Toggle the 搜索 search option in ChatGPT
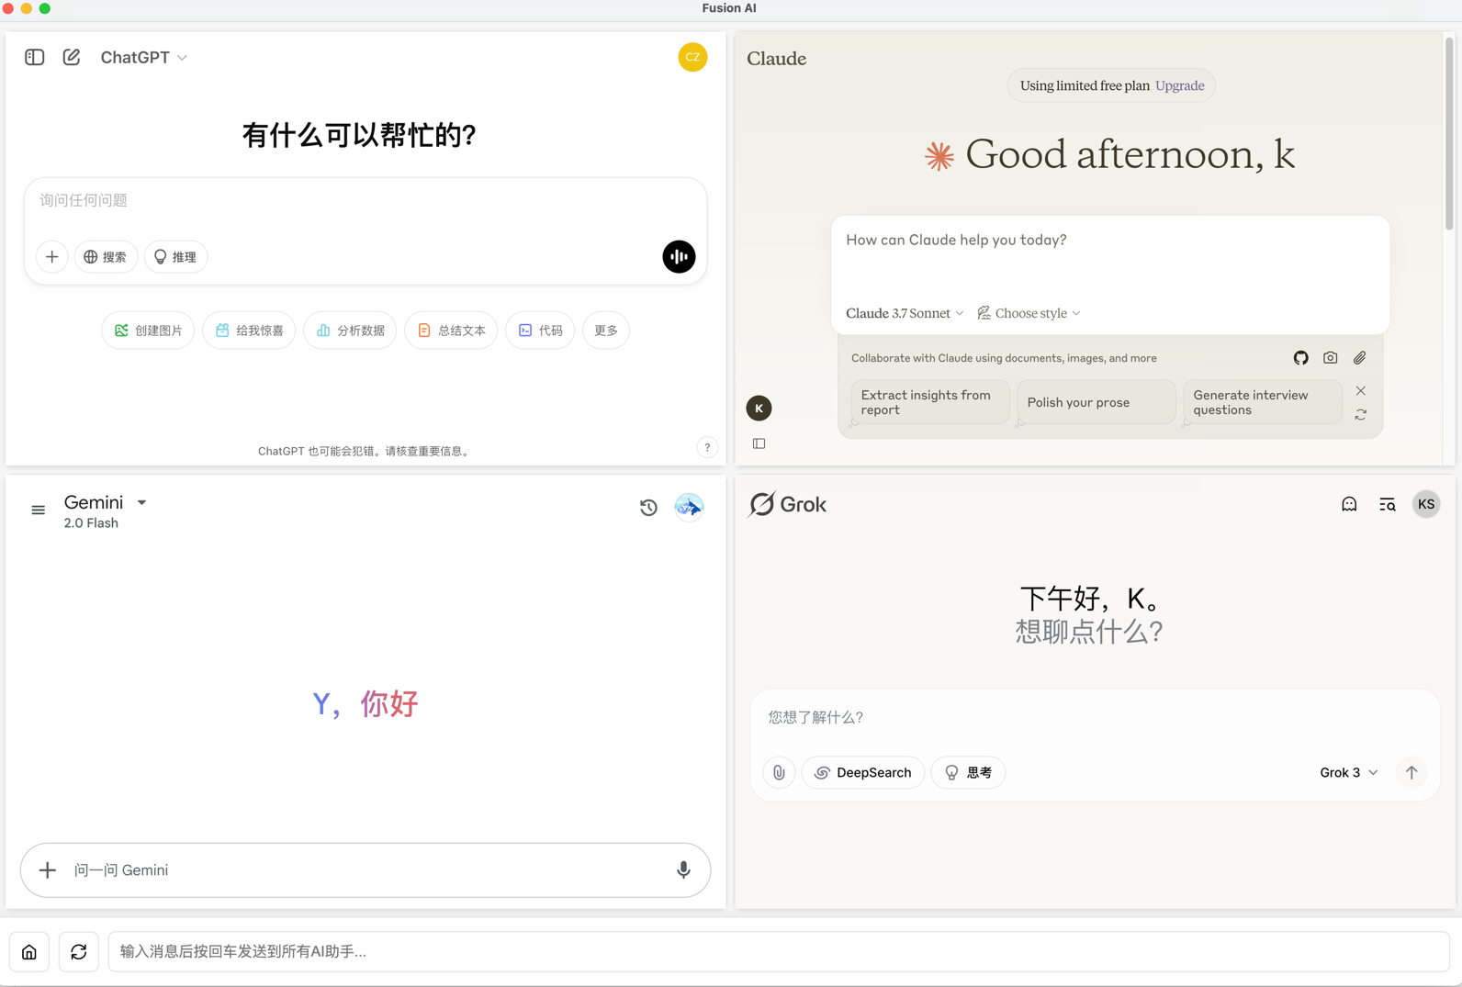Viewport: 1462px width, 987px height. tap(106, 257)
